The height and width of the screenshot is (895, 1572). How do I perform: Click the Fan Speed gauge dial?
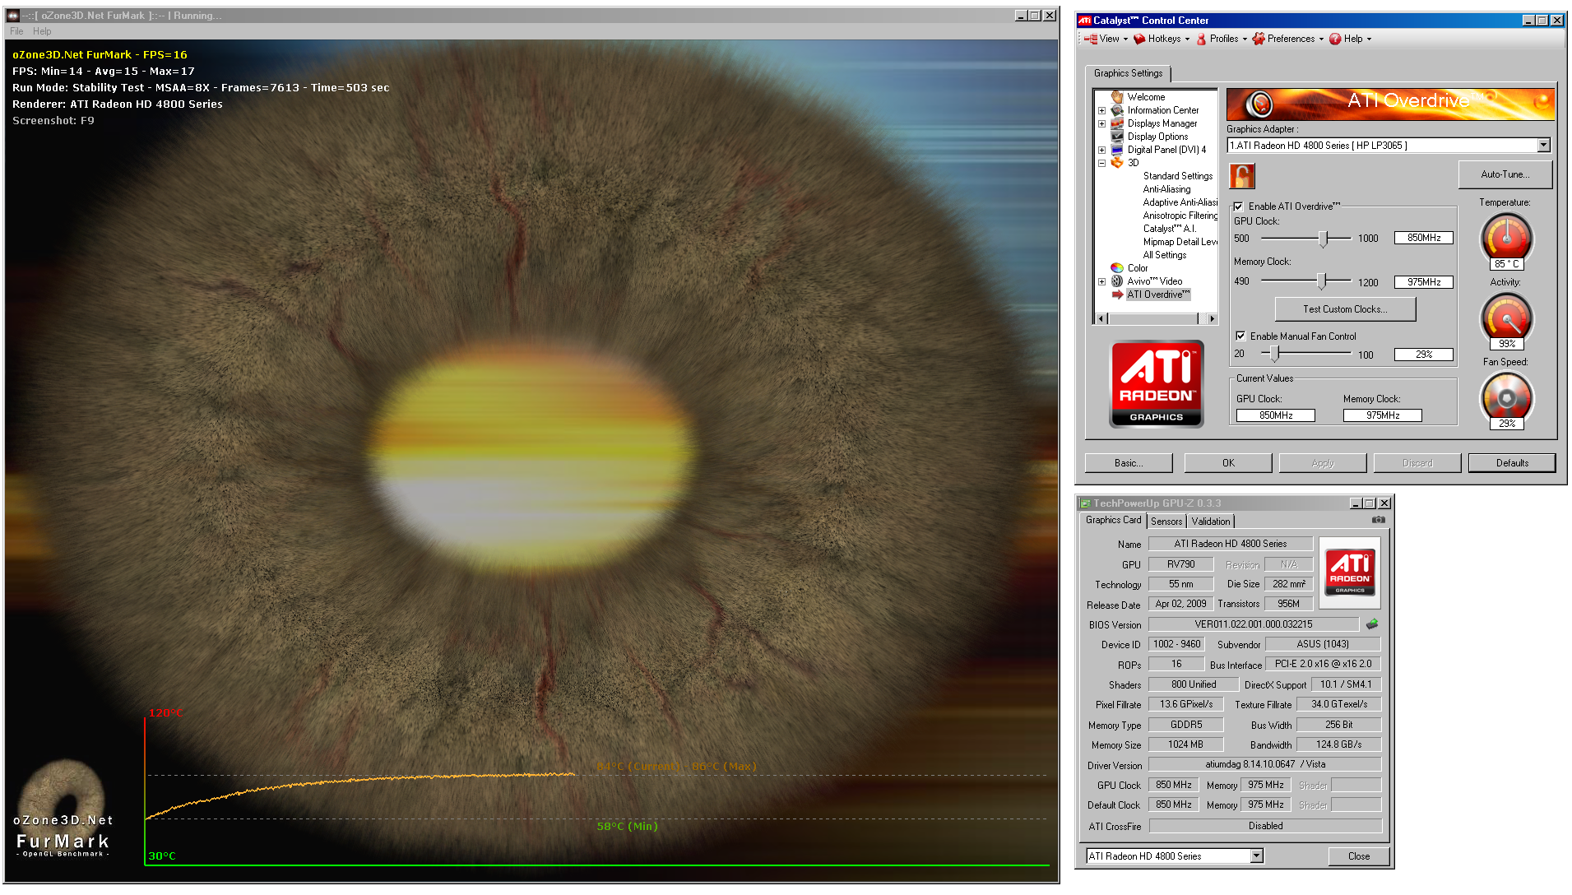1506,396
